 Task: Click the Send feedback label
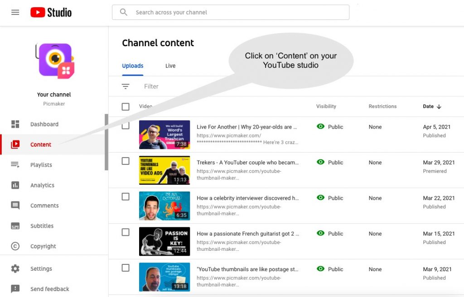coord(49,289)
